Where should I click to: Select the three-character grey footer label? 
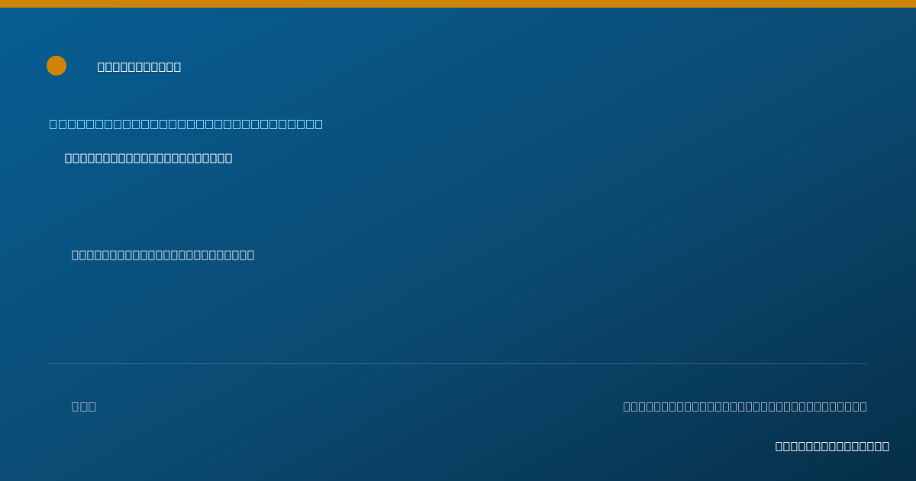click(84, 406)
